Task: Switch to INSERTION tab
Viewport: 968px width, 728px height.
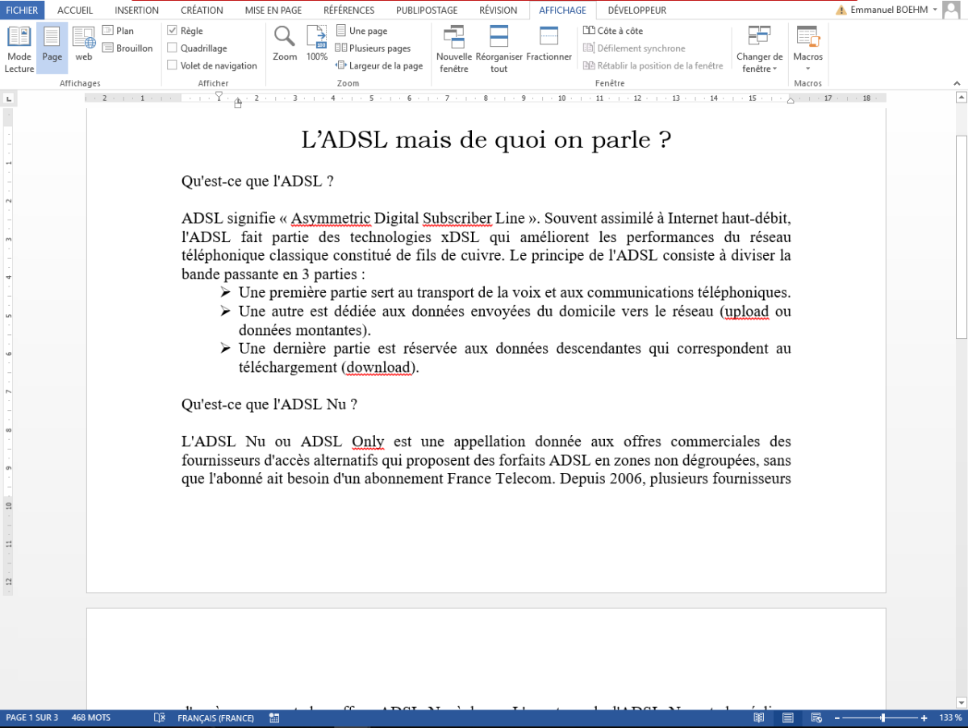Action: (136, 10)
